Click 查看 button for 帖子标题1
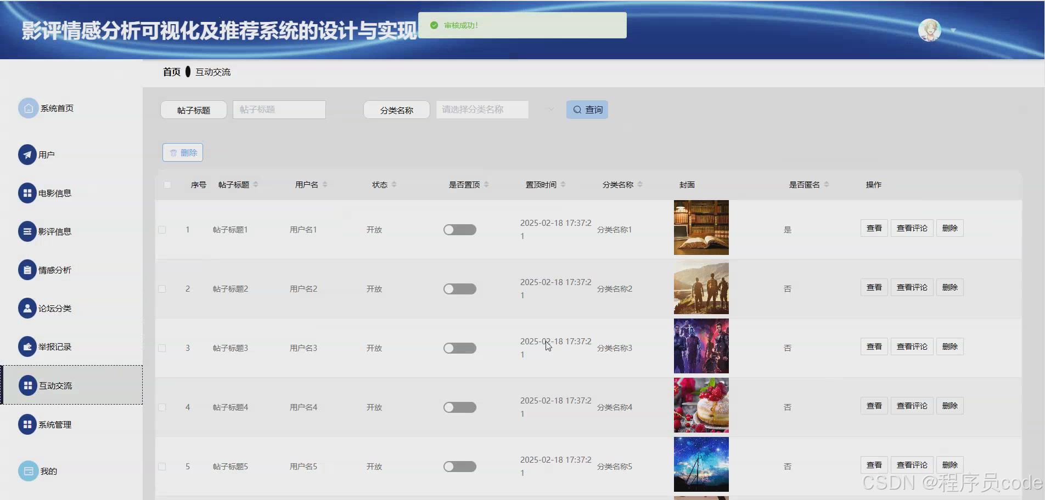Viewport: 1045px width, 500px height. click(x=874, y=228)
